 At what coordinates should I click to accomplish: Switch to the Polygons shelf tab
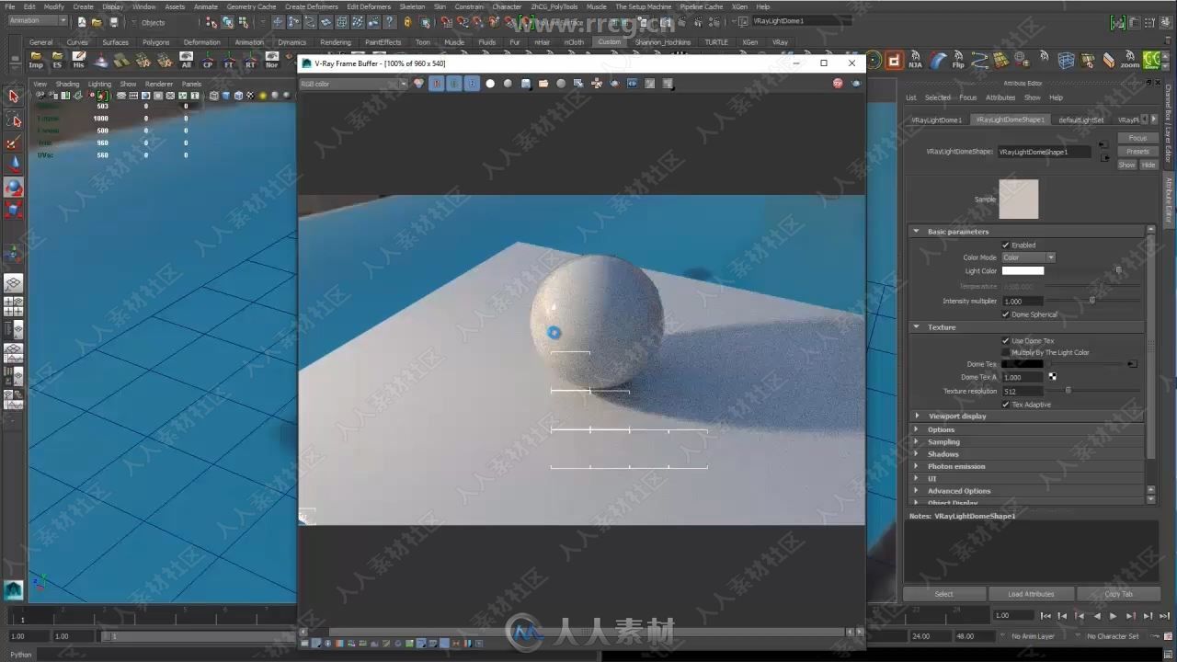point(155,42)
